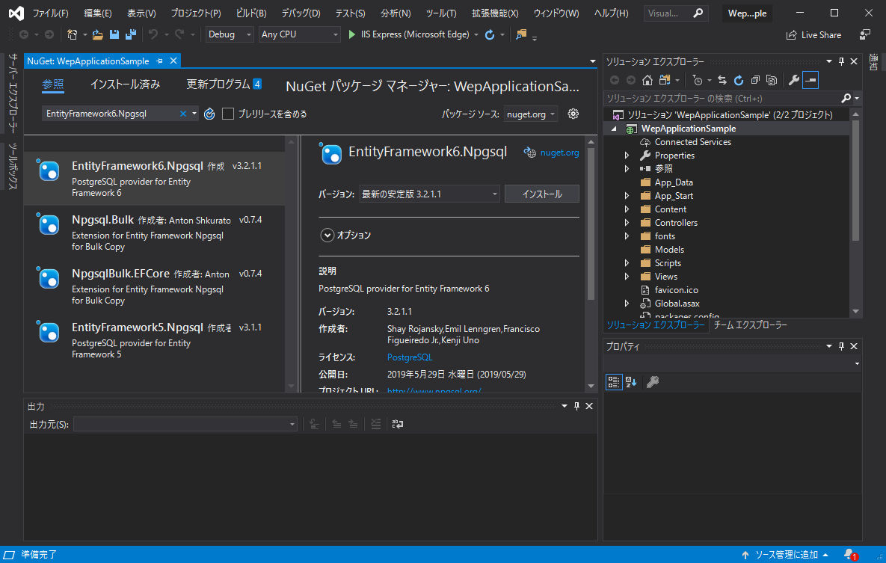Screen dimensions: 886x563
Task: Switch to the Updates tab
Action: (224, 84)
